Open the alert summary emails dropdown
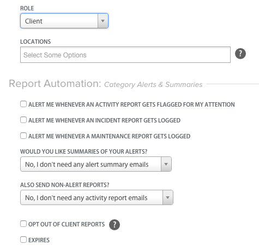 [x=96, y=164]
